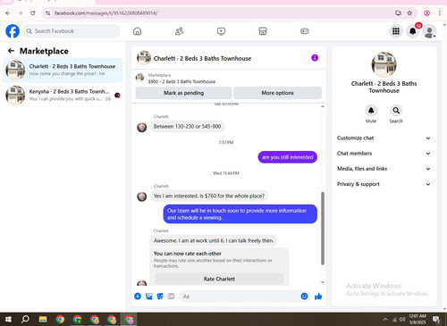447x326 pixels.
Task: Go back in browser
Action: 8,13
